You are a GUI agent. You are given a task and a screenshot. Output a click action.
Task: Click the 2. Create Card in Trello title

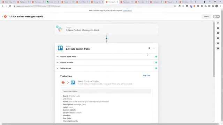tap(78, 49)
